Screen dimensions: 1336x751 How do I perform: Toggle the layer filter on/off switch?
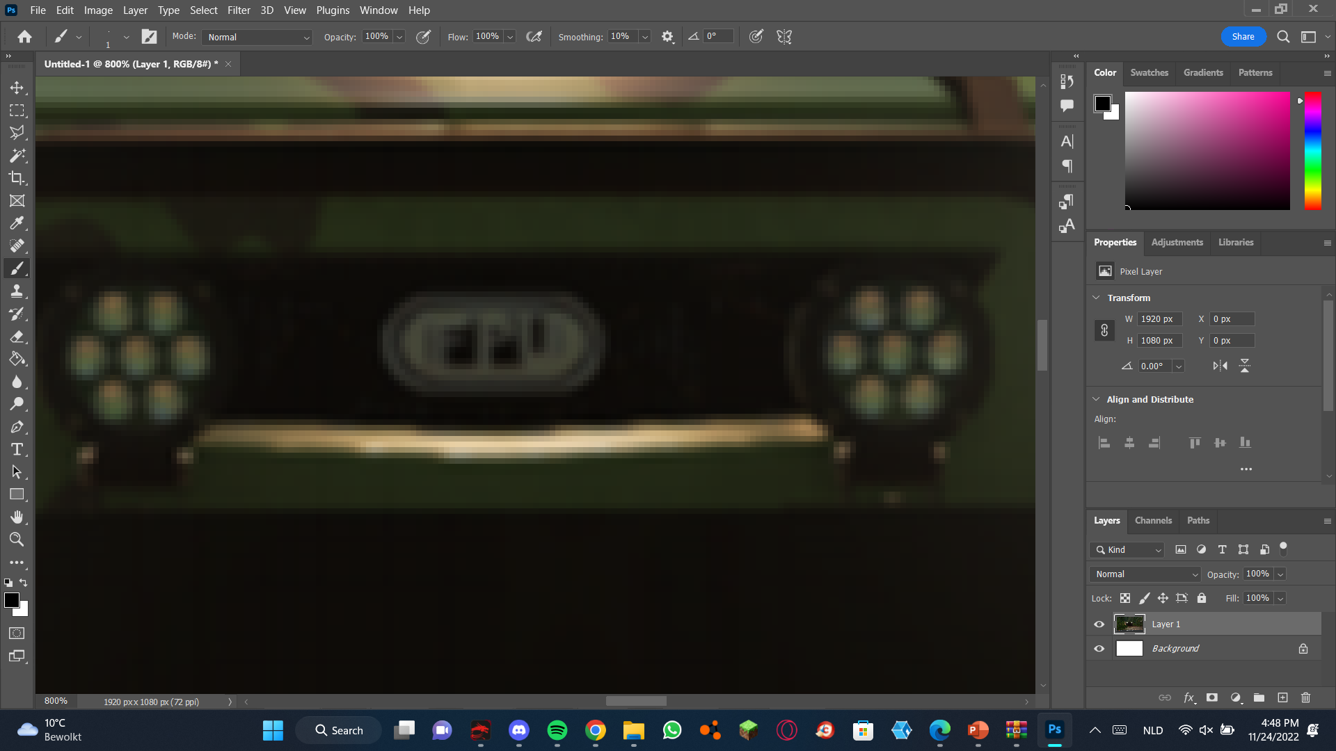coord(1284,548)
